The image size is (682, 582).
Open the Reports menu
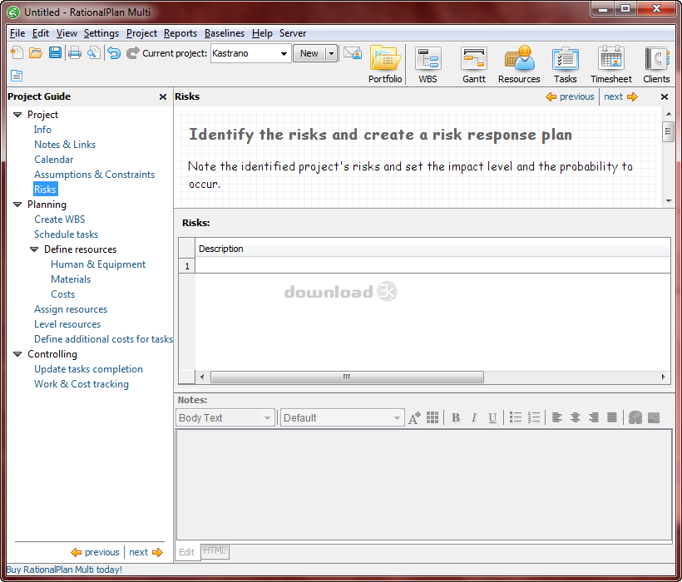click(180, 33)
